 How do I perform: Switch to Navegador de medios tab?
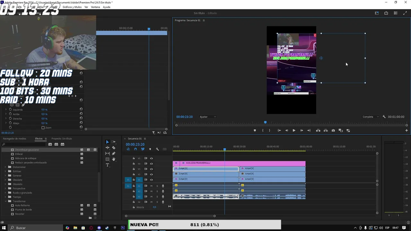tap(14, 139)
